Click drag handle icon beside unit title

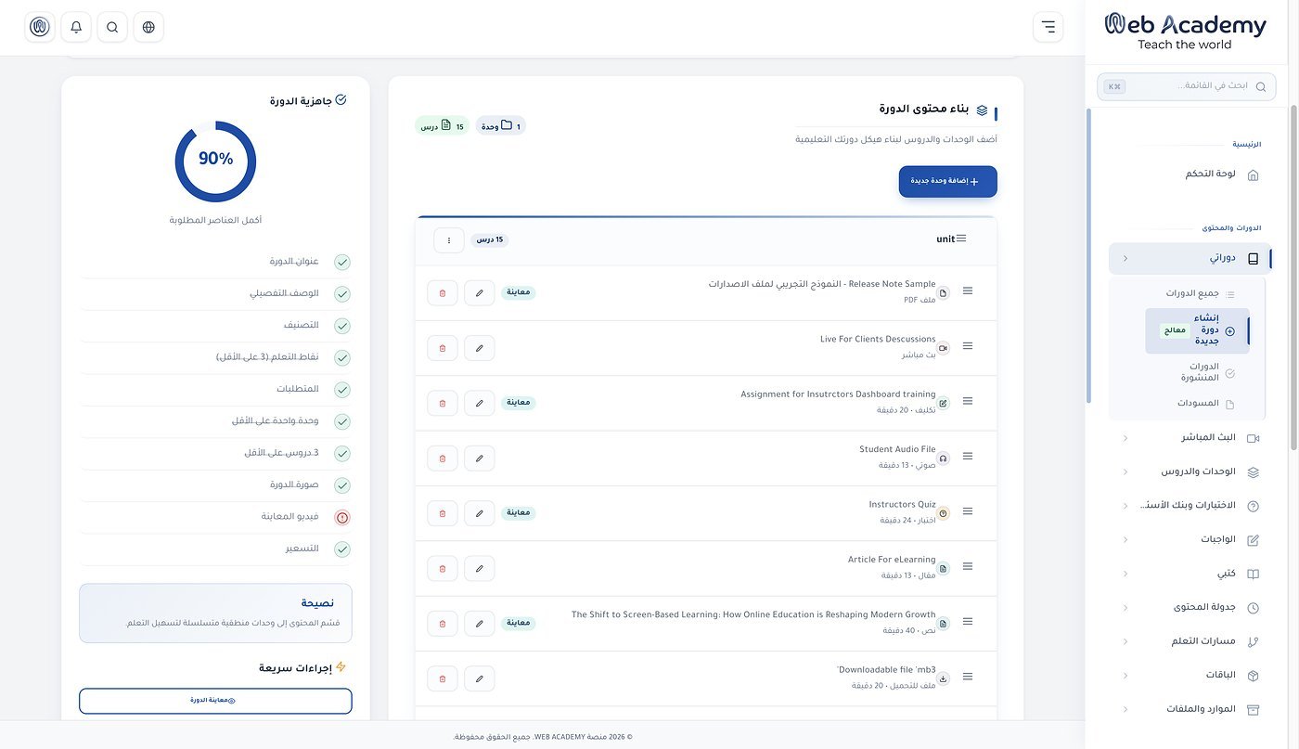961,239
